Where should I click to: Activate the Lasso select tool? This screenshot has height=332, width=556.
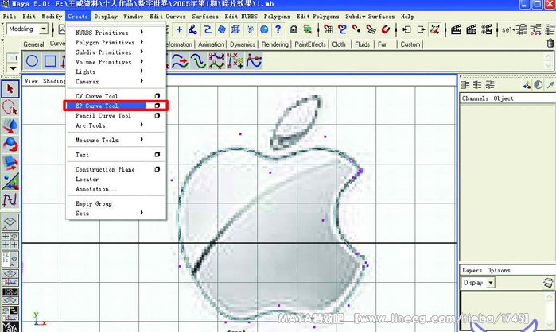pyautogui.click(x=10, y=107)
